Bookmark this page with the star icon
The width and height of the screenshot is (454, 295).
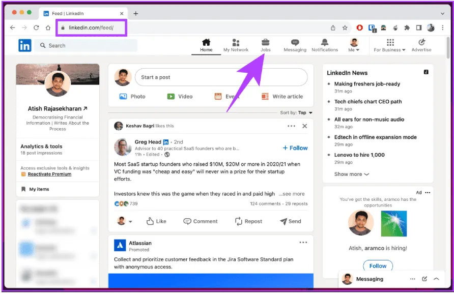pyautogui.click(x=345, y=28)
